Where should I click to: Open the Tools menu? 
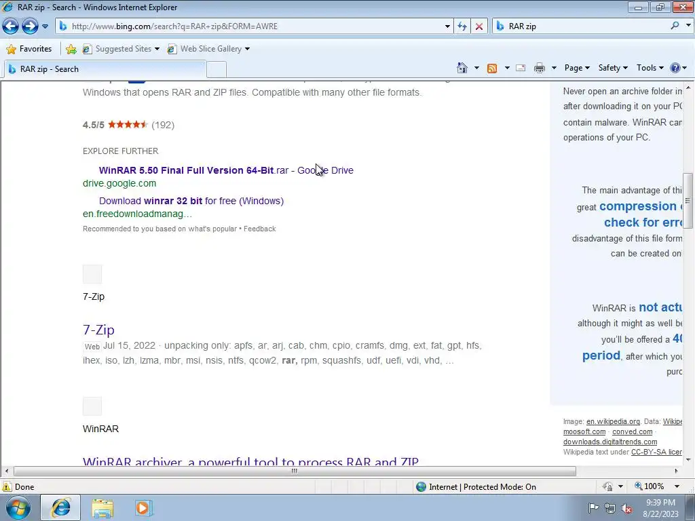(650, 68)
